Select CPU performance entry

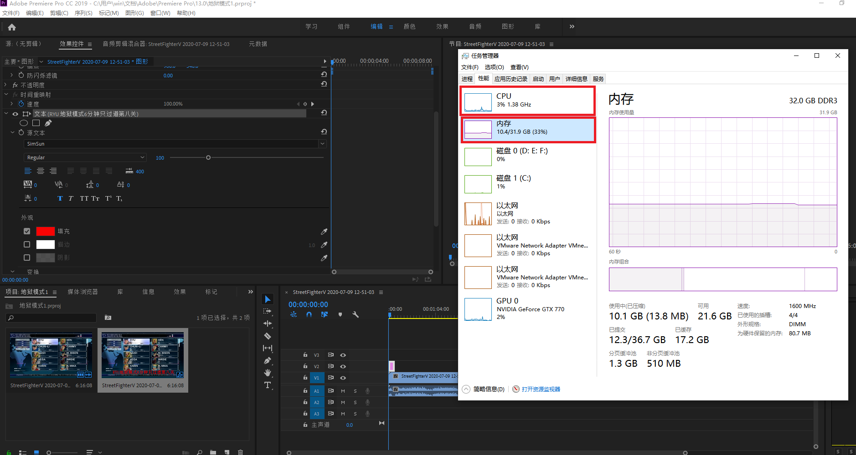(527, 101)
